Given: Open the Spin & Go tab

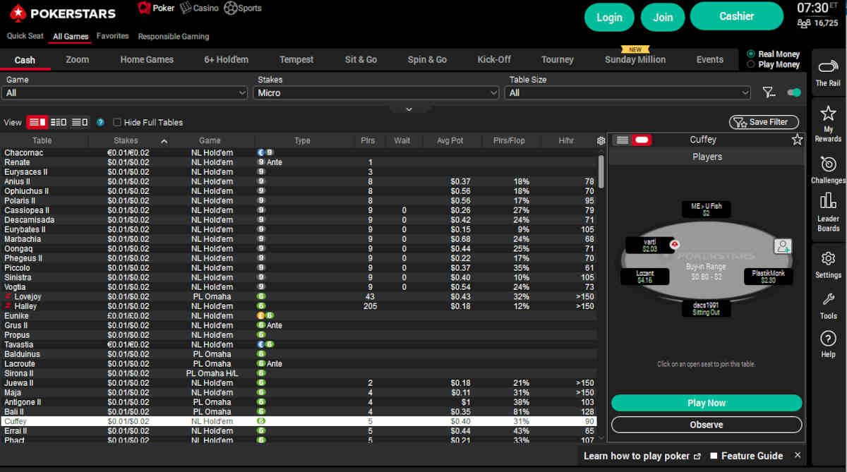Looking at the screenshot, I should click(x=427, y=60).
